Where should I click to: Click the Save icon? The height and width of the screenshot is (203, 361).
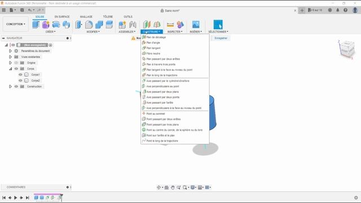pyautogui.click(x=22, y=10)
